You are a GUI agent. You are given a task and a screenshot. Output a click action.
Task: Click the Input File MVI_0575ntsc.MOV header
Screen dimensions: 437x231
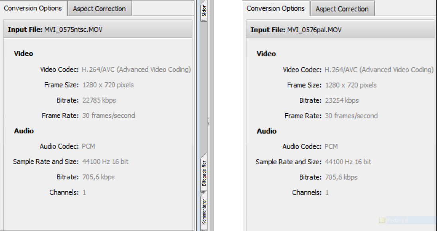click(98, 29)
